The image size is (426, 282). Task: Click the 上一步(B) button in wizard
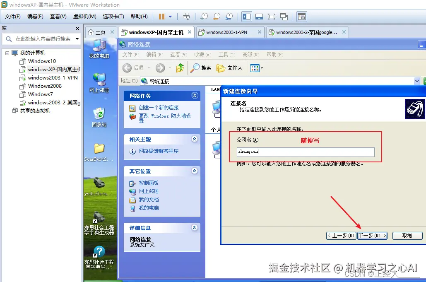(x=341, y=236)
